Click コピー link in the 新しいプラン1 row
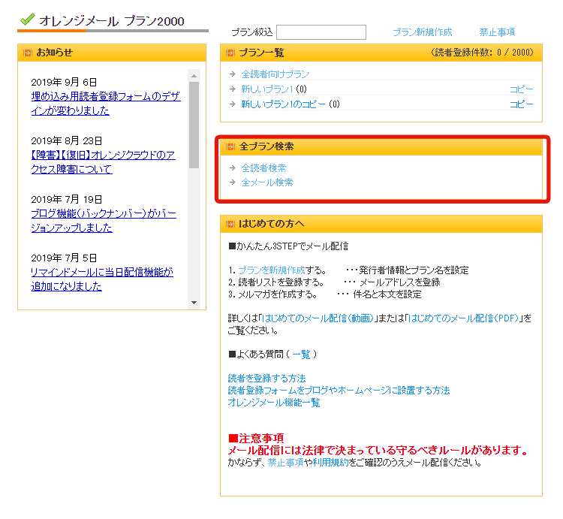This screenshot has height=519, width=563. [x=522, y=89]
